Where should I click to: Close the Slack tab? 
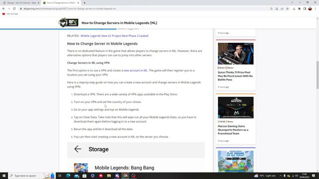[38, 3]
